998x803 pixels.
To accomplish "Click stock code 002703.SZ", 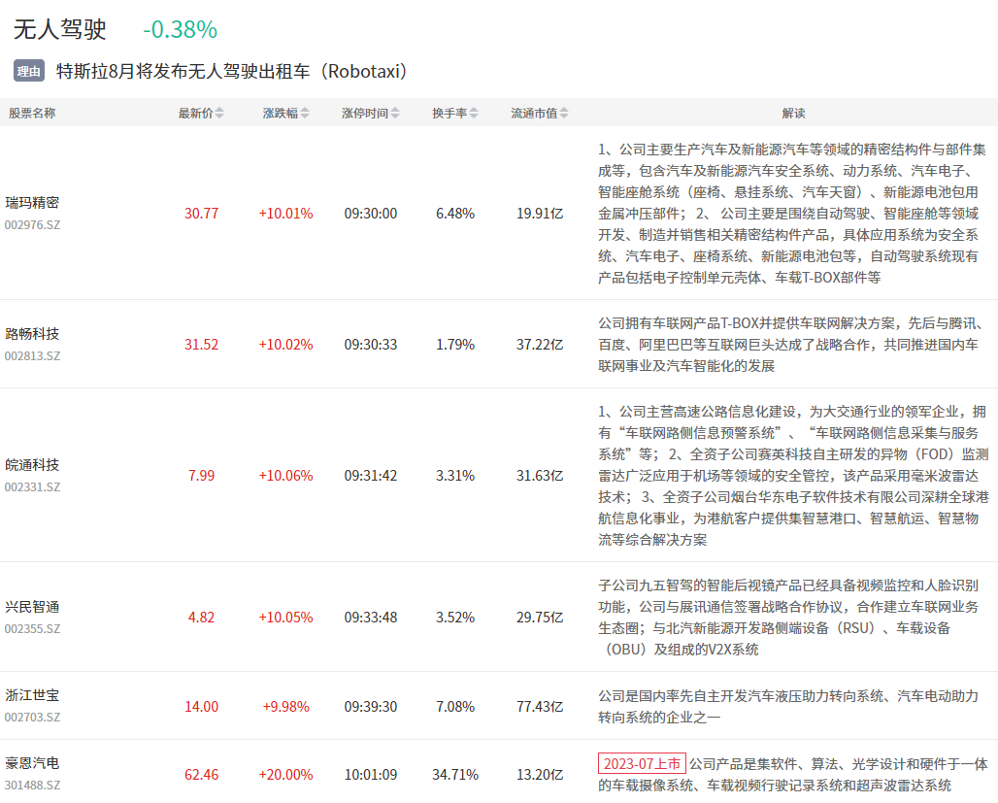I will coord(32,718).
